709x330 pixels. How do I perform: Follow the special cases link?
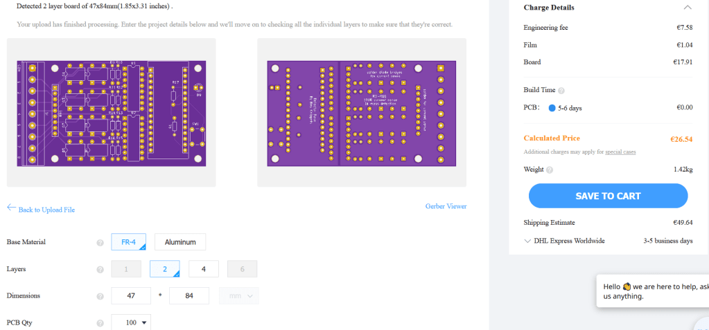(620, 152)
